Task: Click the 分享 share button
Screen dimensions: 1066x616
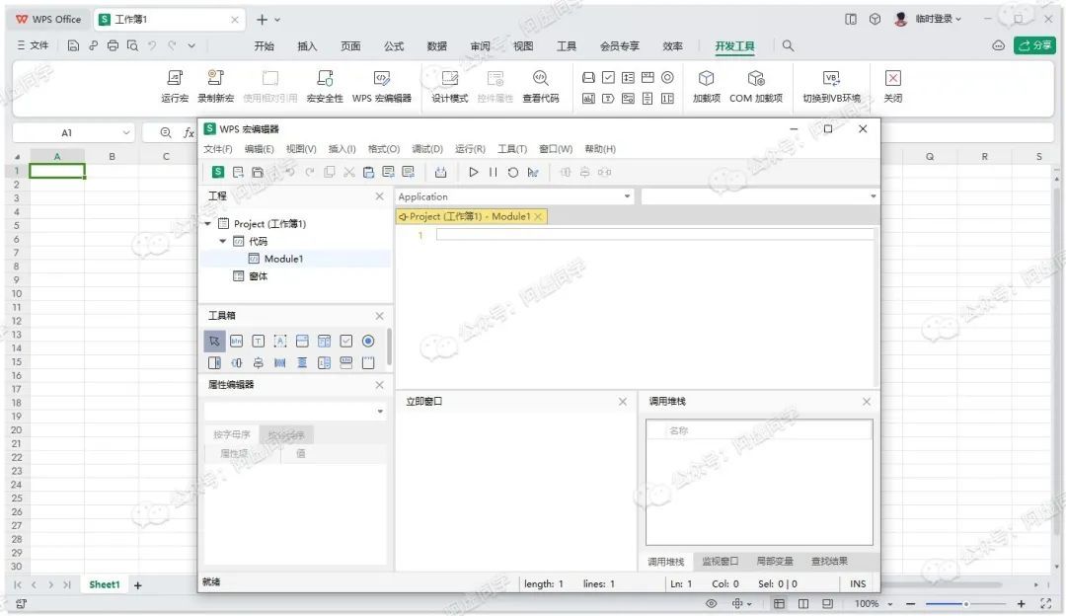Action: [1034, 45]
